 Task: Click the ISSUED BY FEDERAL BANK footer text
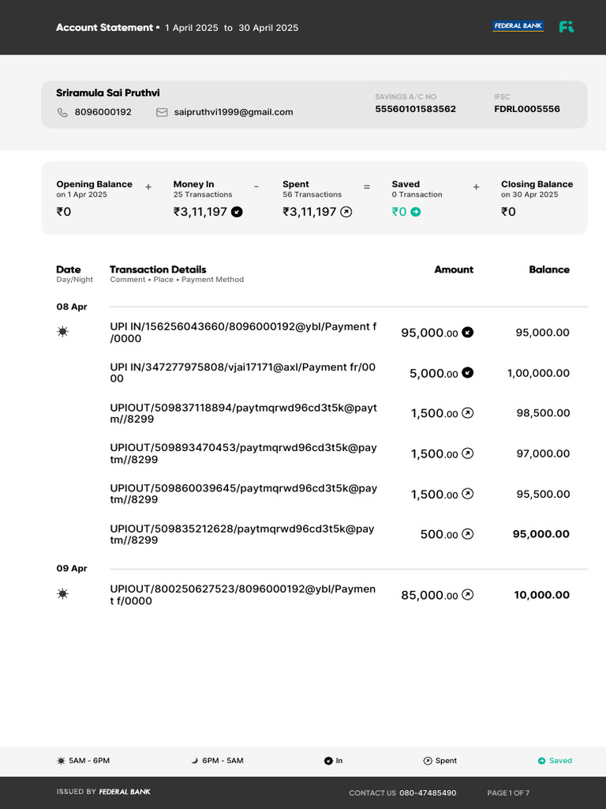[103, 792]
